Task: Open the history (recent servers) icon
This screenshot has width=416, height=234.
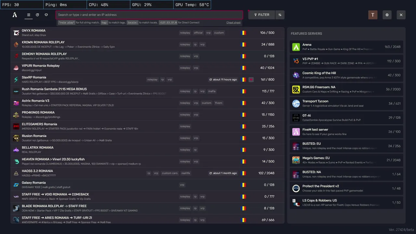Action: (x=37, y=15)
